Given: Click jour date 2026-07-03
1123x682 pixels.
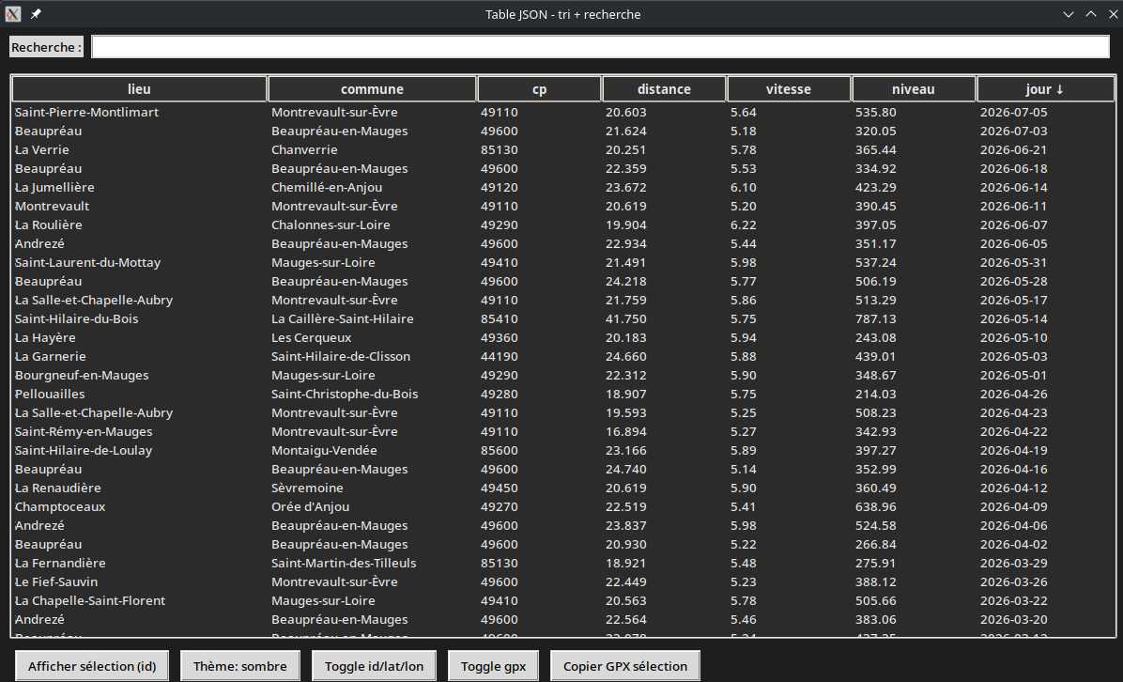Looking at the screenshot, I should click(x=1013, y=132).
